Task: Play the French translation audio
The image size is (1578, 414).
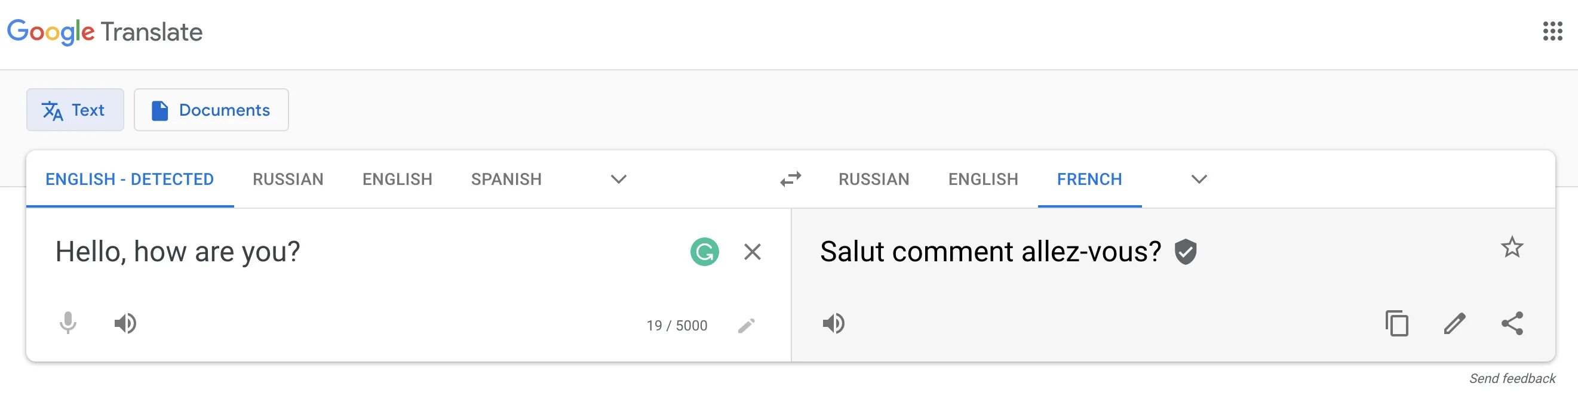Action: click(833, 323)
